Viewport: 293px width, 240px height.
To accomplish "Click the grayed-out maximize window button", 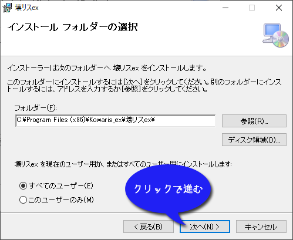I will (252, 8).
